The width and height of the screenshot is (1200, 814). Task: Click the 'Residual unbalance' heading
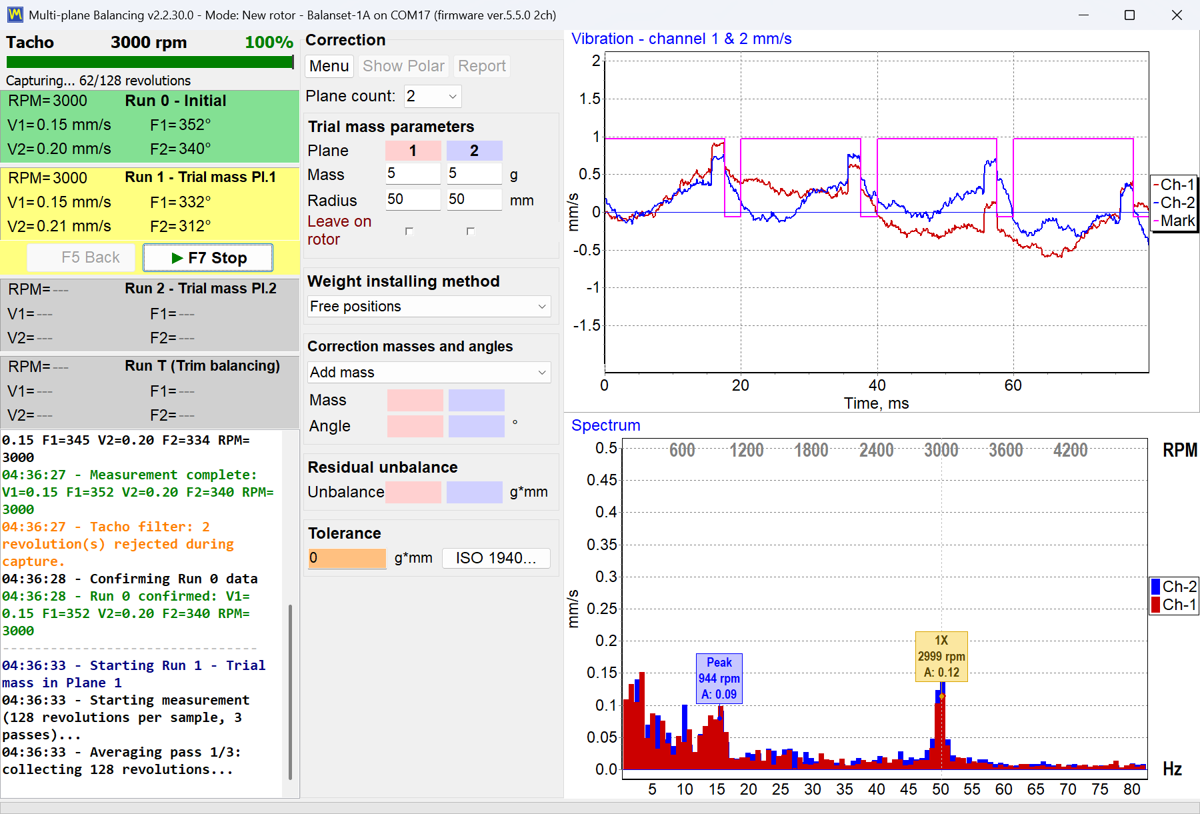[x=383, y=467]
